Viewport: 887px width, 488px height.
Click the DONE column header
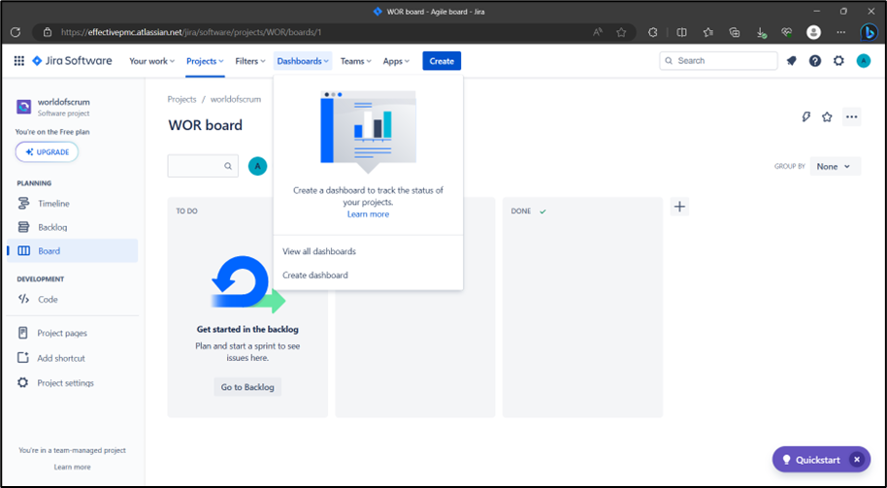(521, 211)
